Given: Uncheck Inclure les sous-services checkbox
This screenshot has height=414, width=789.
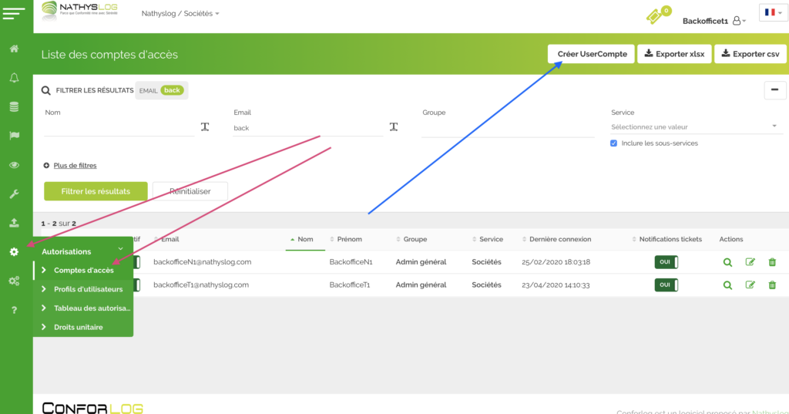Looking at the screenshot, I should [x=613, y=143].
